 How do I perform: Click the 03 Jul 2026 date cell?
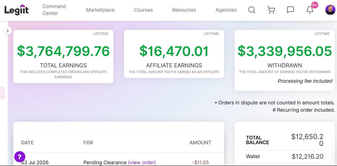coord(35,163)
